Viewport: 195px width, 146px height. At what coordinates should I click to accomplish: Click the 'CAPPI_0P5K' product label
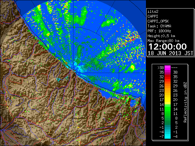[x=158, y=21]
